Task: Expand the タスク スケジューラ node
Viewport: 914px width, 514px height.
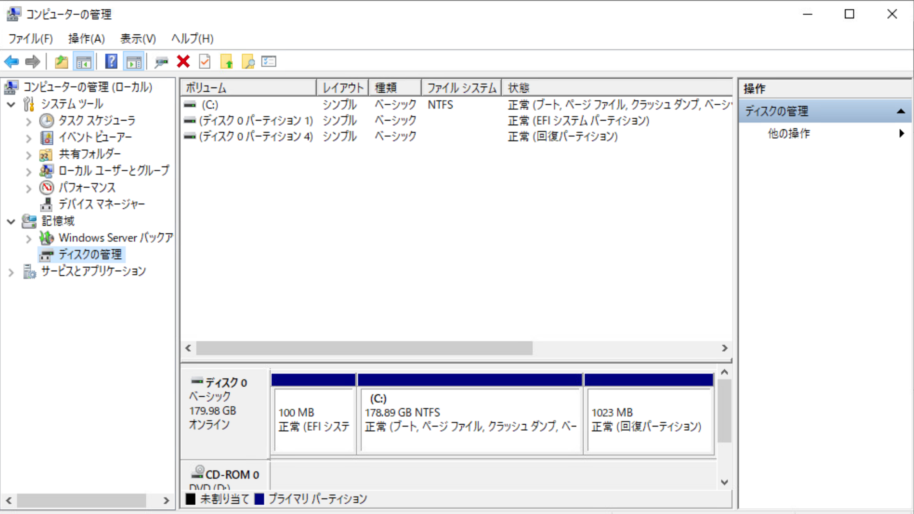Action: click(x=29, y=122)
